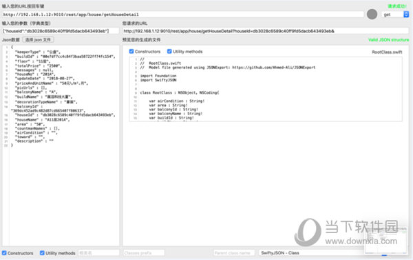413x260 pixels.
Task: Click the gray round send-request button
Action: click(372, 14)
